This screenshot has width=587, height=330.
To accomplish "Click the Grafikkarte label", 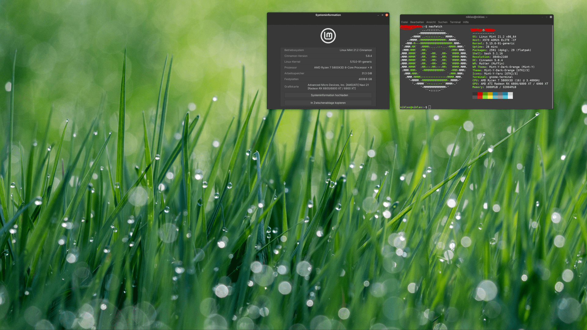I will (292, 87).
